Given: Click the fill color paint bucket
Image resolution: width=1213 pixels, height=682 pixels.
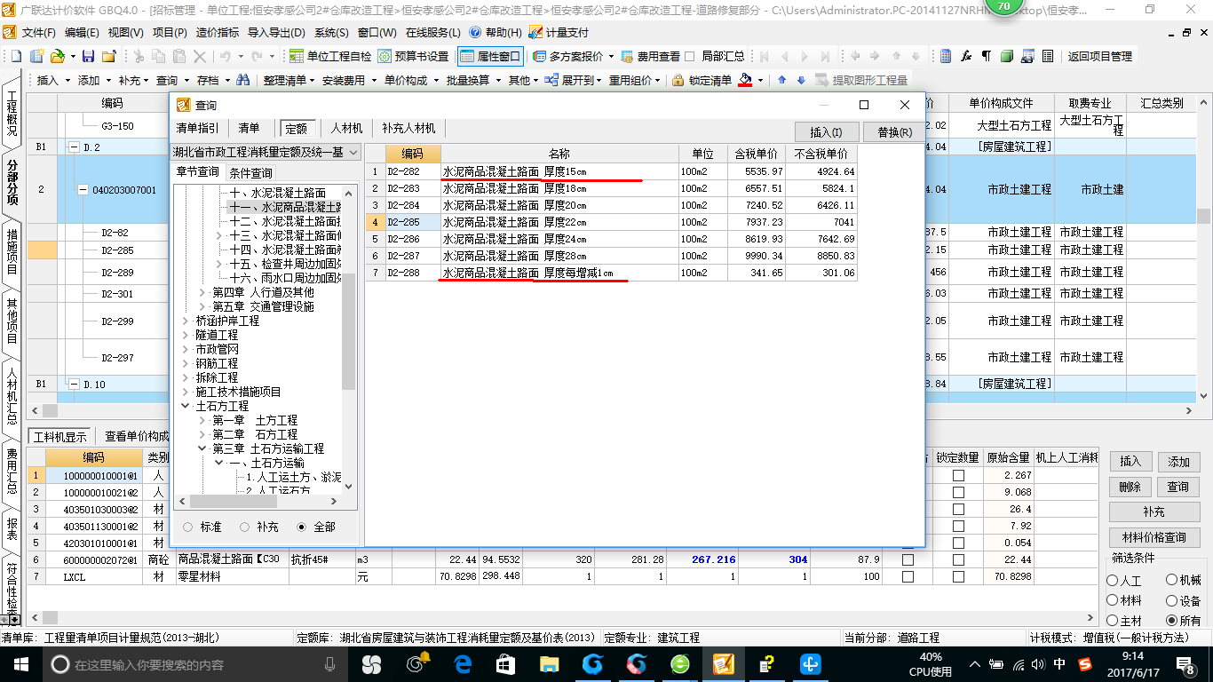Looking at the screenshot, I should point(746,80).
